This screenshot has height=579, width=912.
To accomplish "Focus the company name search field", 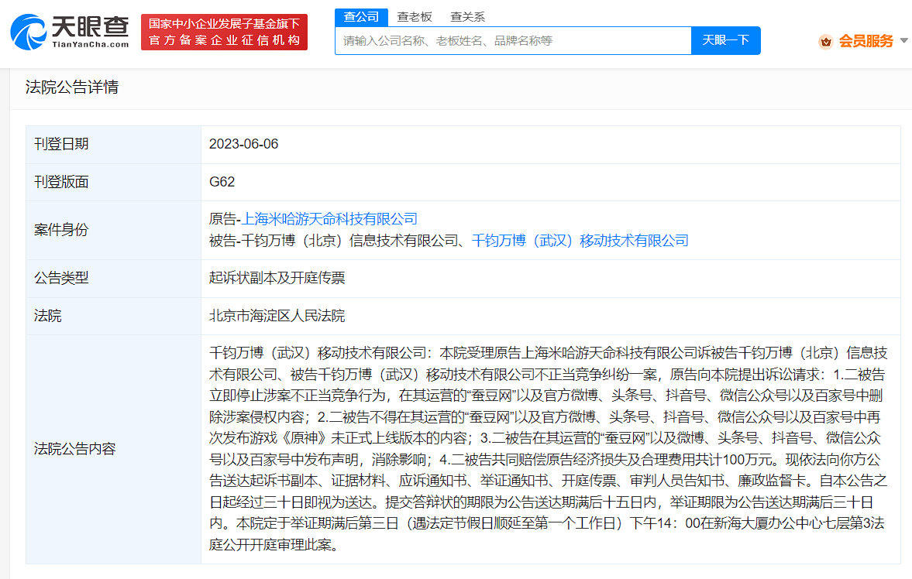I will (513, 41).
